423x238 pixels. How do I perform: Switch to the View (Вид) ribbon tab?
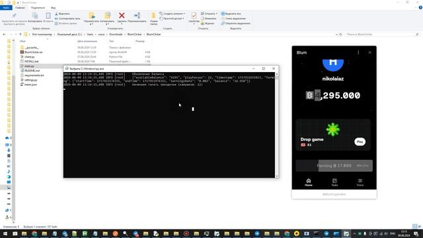[x=53, y=7]
